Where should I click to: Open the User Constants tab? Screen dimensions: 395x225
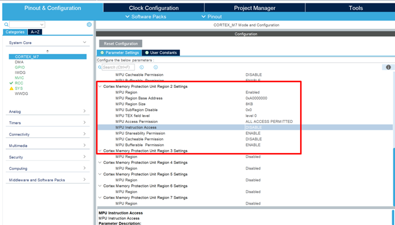coord(161,53)
